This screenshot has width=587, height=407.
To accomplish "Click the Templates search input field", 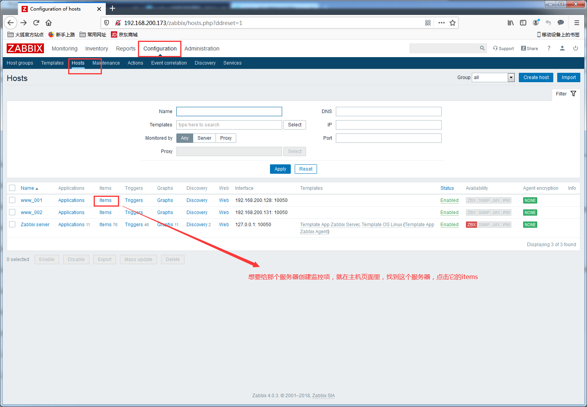I will tap(229, 125).
